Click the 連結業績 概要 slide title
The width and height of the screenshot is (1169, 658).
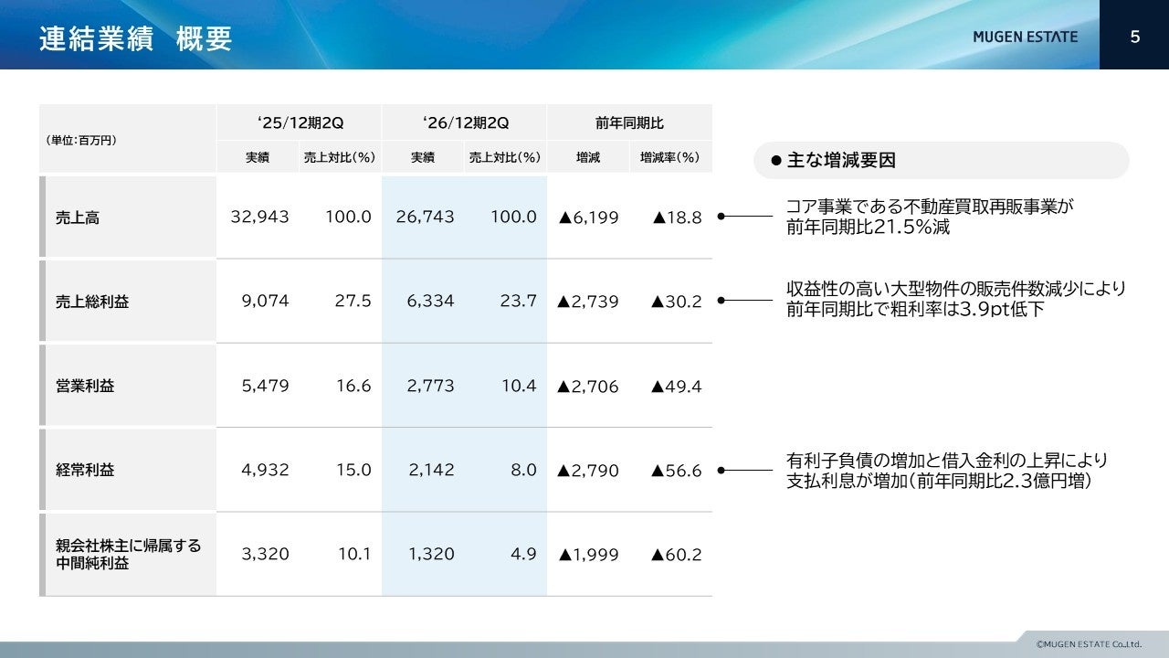135,38
